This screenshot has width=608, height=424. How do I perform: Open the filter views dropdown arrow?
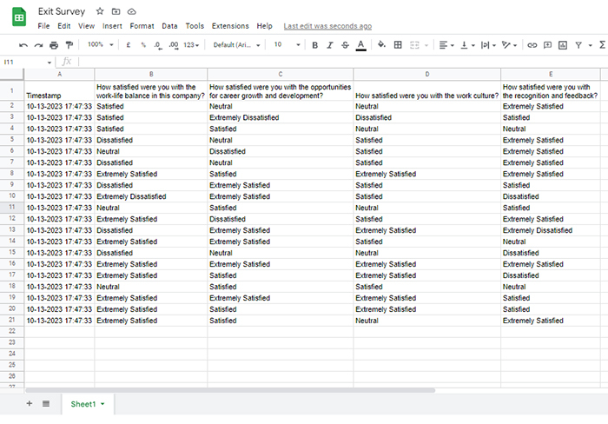[x=590, y=45]
